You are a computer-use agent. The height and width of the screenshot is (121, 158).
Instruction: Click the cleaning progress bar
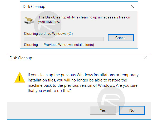(x=63, y=39)
